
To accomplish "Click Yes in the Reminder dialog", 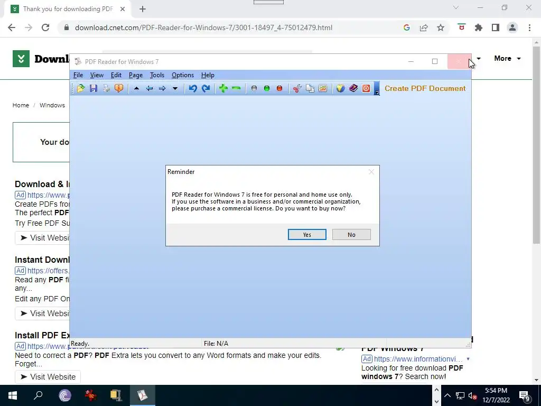I will click(x=307, y=234).
